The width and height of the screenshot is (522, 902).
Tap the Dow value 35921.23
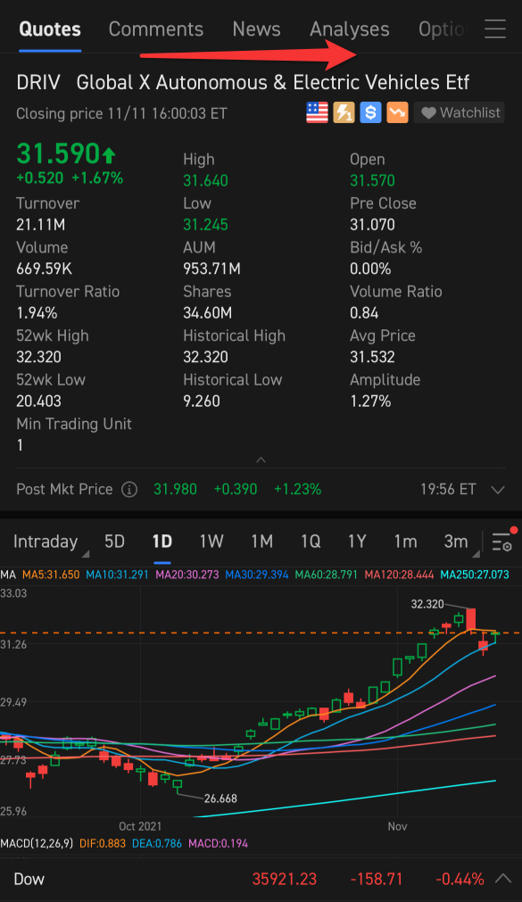[x=285, y=879]
